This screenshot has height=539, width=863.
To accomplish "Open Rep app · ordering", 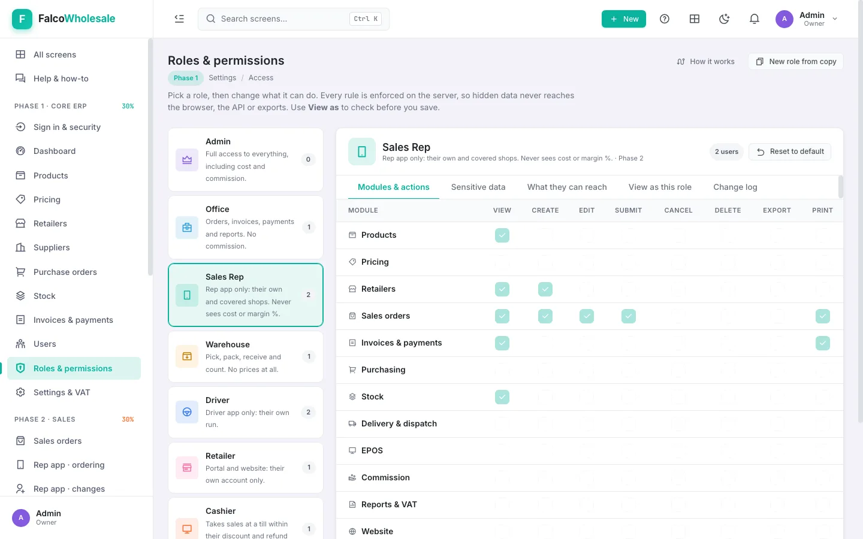I will coord(74,465).
